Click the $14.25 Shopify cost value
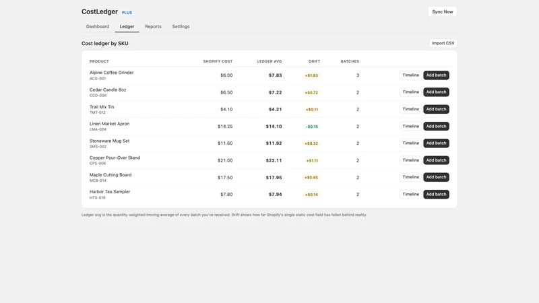Viewport: 539px width, 303px height. point(225,127)
